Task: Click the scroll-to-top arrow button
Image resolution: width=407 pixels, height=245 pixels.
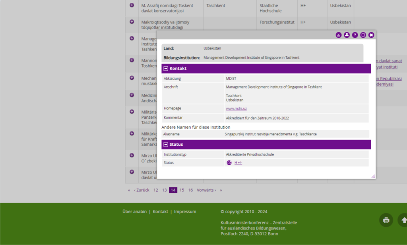Action: point(403,220)
